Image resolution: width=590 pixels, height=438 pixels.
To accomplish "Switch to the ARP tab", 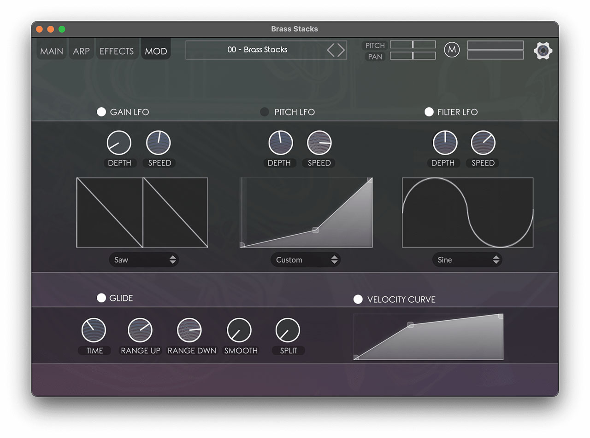I will [x=81, y=51].
